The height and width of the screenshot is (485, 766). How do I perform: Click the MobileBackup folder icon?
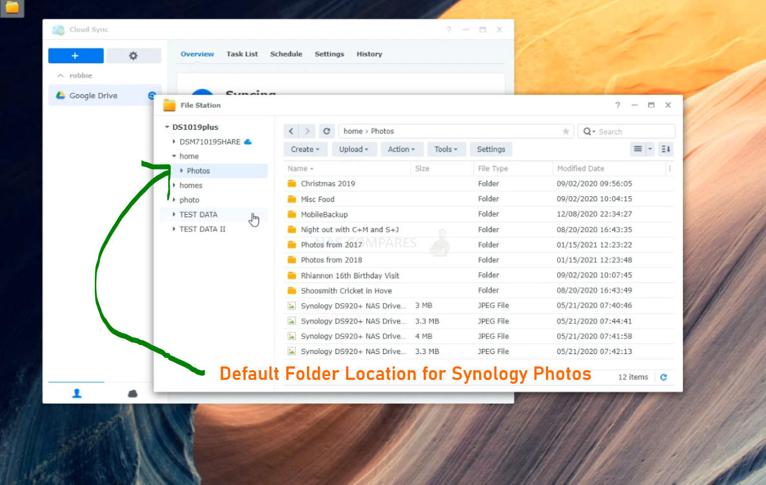pyautogui.click(x=291, y=214)
